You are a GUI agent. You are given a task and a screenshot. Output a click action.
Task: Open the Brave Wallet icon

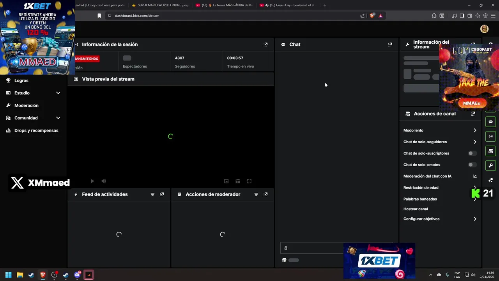(470, 16)
